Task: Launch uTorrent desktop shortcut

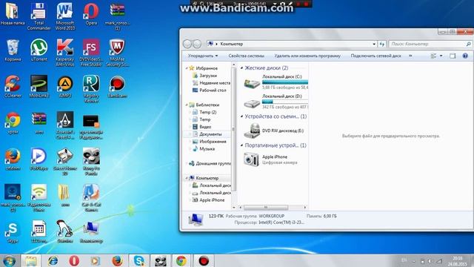Action: (x=39, y=50)
